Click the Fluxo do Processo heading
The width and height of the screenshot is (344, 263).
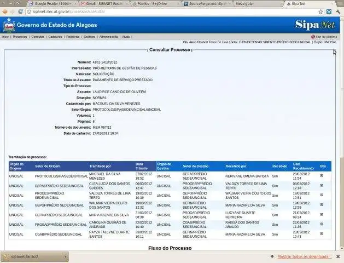[x=170, y=248]
